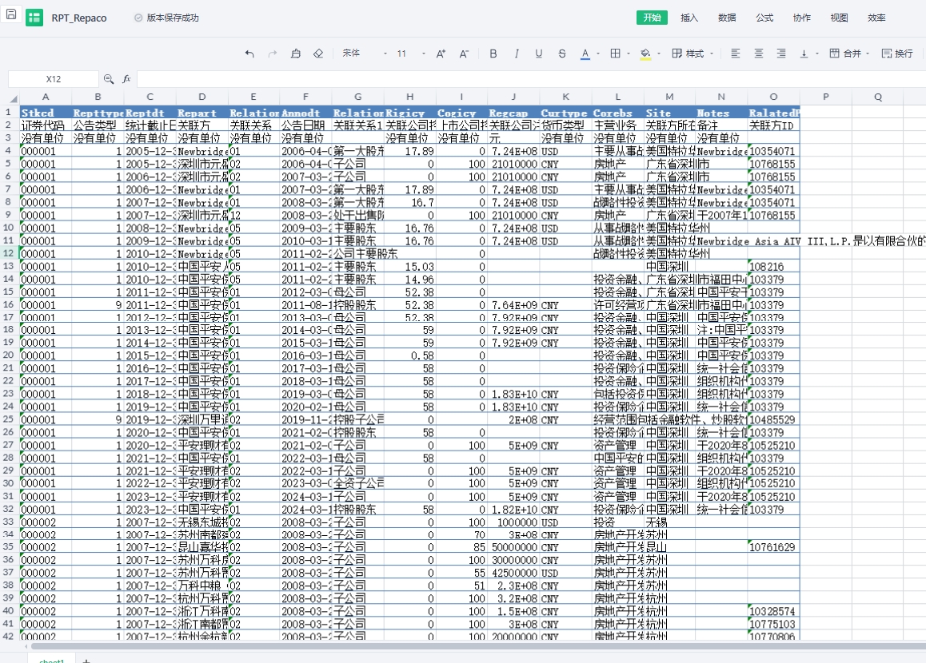
Task: Center align text
Action: click(x=758, y=54)
